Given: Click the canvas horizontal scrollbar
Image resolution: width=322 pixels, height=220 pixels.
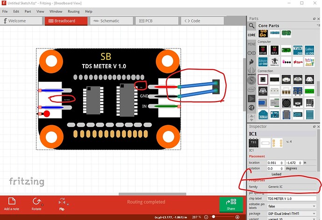Looking at the screenshot, I should click(153, 194).
